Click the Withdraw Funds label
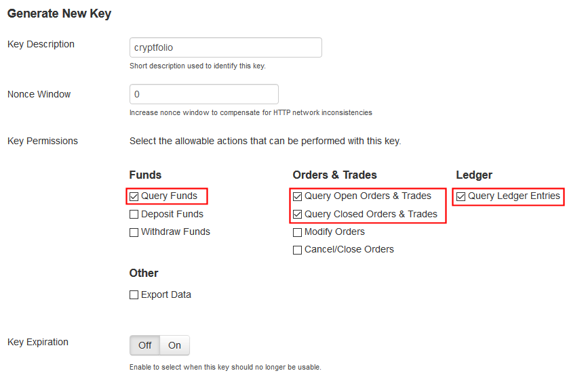 point(176,232)
